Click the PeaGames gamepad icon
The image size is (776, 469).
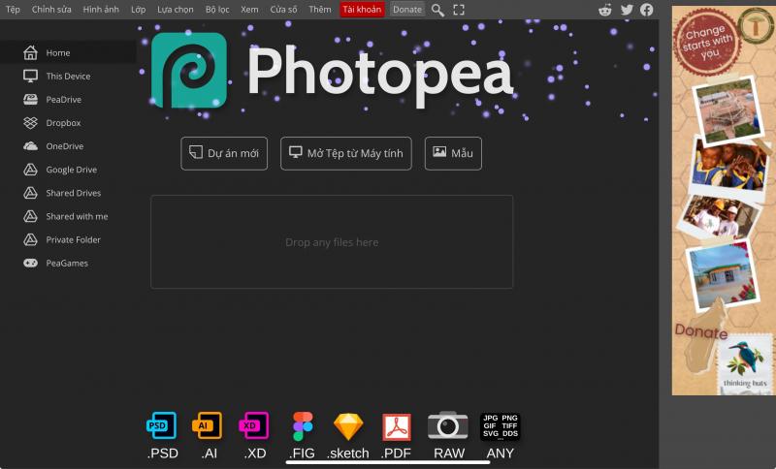(x=30, y=263)
